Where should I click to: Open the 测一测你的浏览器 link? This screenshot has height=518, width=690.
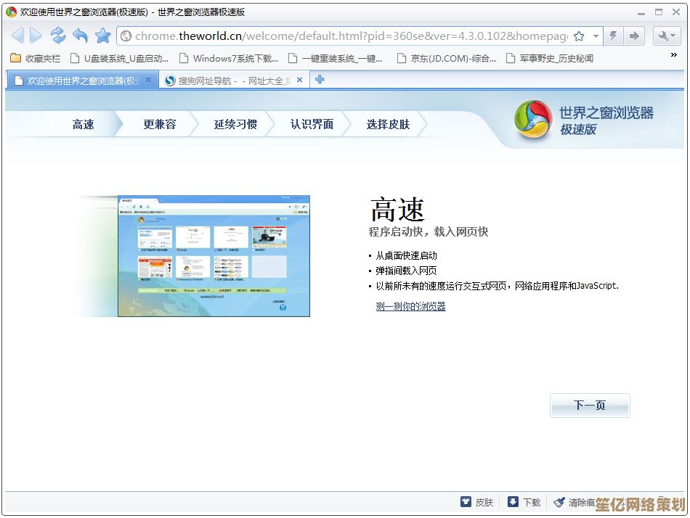pyautogui.click(x=410, y=306)
